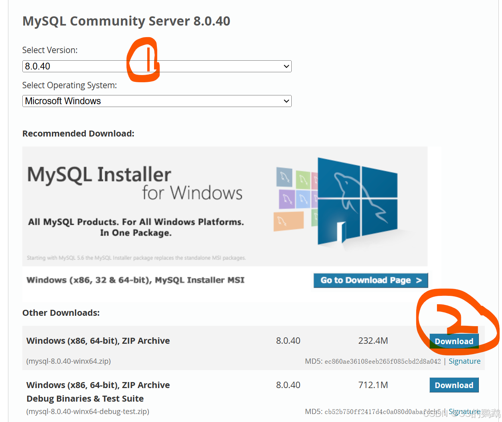Click the MySQL Community Server 8.0.40 heading
The image size is (502, 422).
pos(126,21)
